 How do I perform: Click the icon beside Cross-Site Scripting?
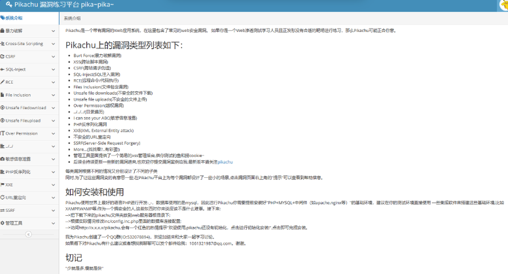pos(3,44)
